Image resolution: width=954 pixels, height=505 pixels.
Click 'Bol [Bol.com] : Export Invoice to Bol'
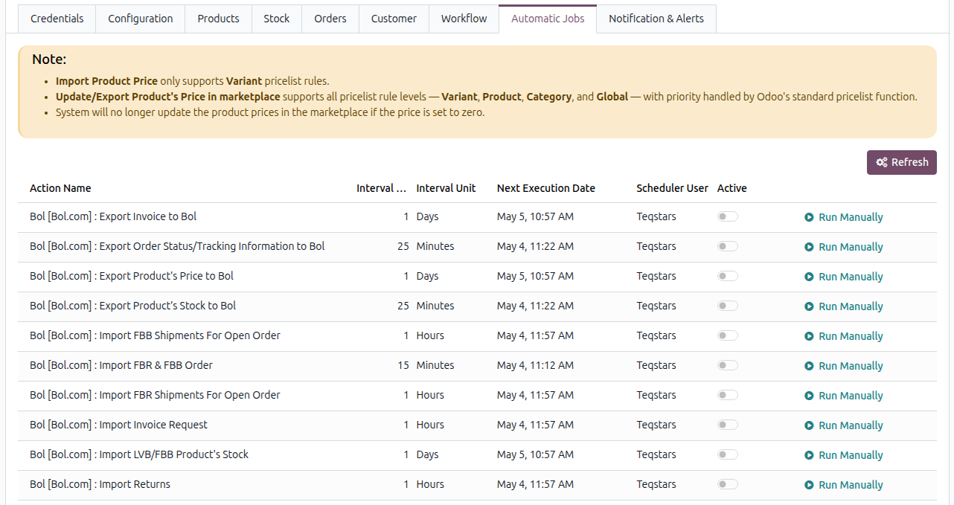click(x=113, y=216)
